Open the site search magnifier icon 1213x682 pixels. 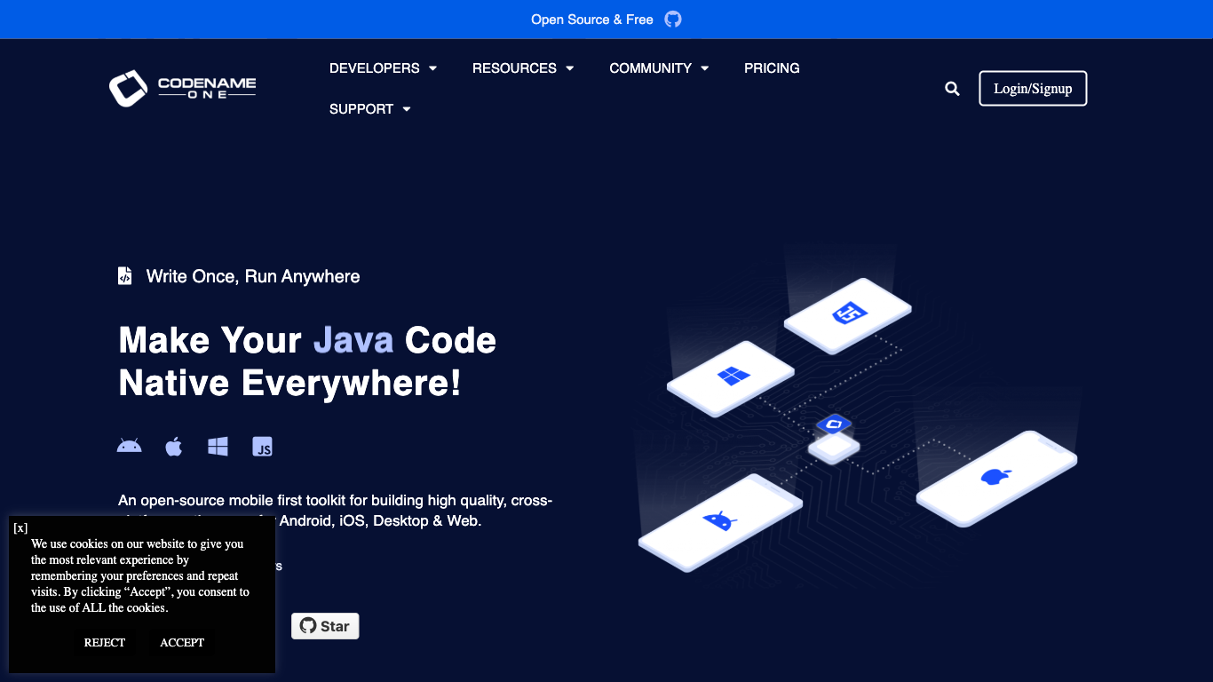[x=952, y=89]
